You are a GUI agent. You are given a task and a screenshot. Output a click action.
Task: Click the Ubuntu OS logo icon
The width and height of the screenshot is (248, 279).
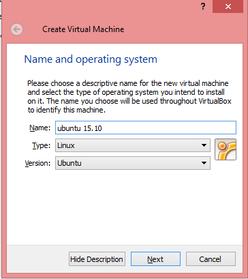click(x=226, y=149)
